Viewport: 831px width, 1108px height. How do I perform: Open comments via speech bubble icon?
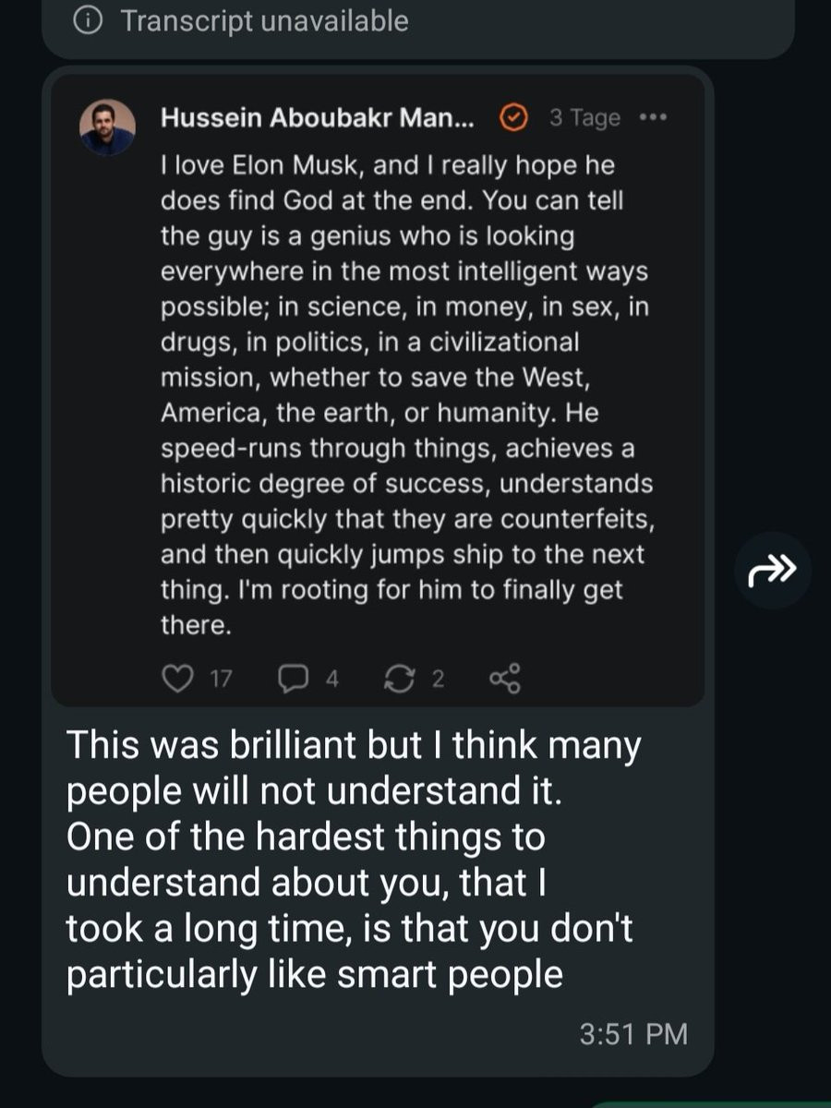tap(292, 679)
